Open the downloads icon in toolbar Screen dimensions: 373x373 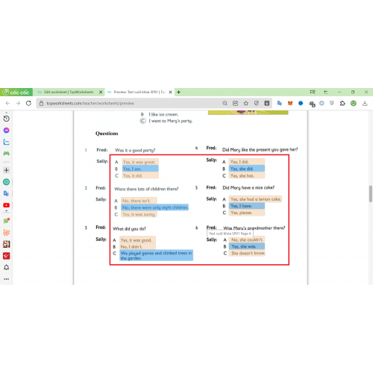click(x=365, y=103)
